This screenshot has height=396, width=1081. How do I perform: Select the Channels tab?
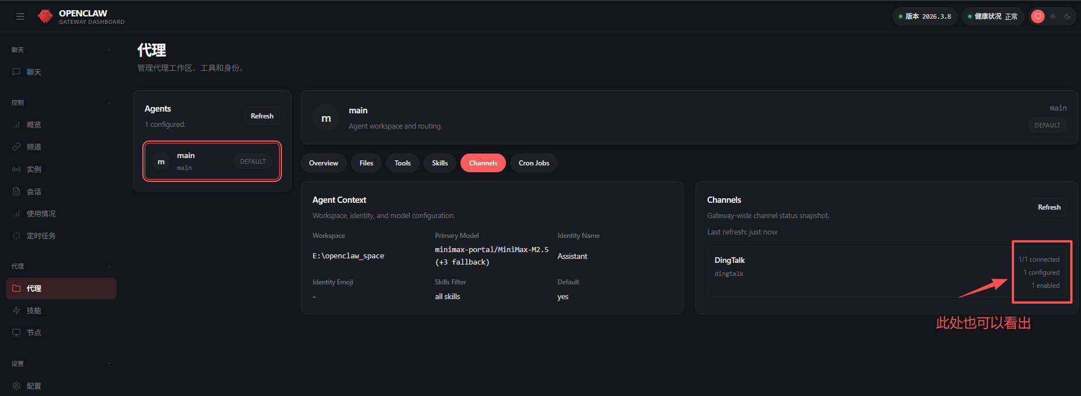[483, 163]
